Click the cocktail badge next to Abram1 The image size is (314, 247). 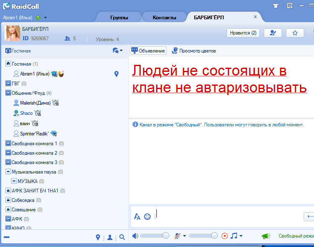61,74
